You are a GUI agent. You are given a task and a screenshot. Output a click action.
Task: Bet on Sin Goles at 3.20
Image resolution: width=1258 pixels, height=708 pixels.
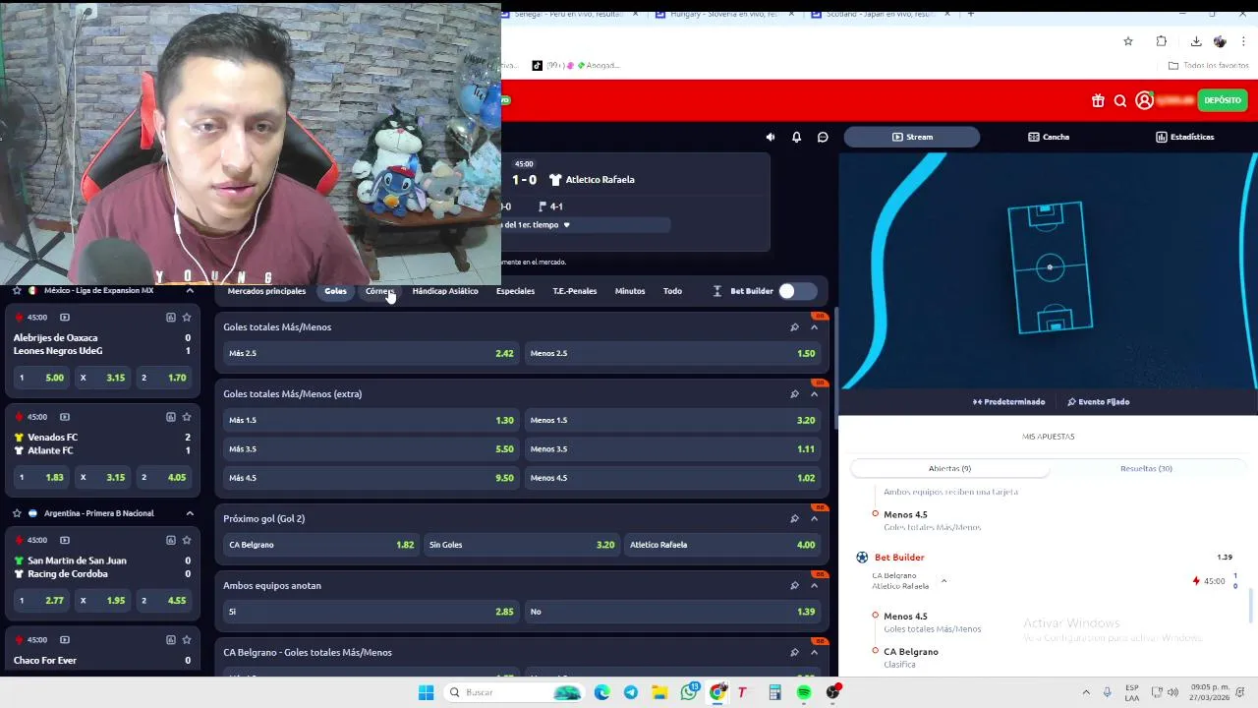coord(522,545)
